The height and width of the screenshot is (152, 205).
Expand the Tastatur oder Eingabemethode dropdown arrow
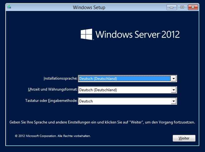173,101
